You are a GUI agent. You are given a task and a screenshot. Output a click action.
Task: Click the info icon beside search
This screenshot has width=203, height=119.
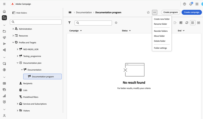click(x=116, y=23)
